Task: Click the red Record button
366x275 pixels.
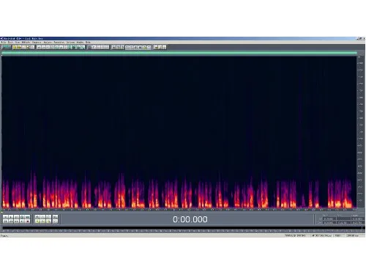Action: (27, 221)
